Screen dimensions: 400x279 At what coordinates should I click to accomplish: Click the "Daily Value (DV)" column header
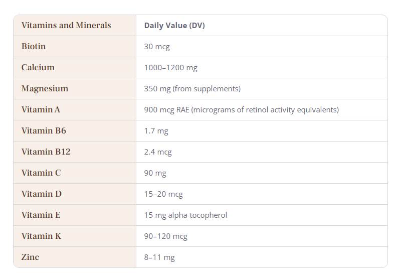174,26
